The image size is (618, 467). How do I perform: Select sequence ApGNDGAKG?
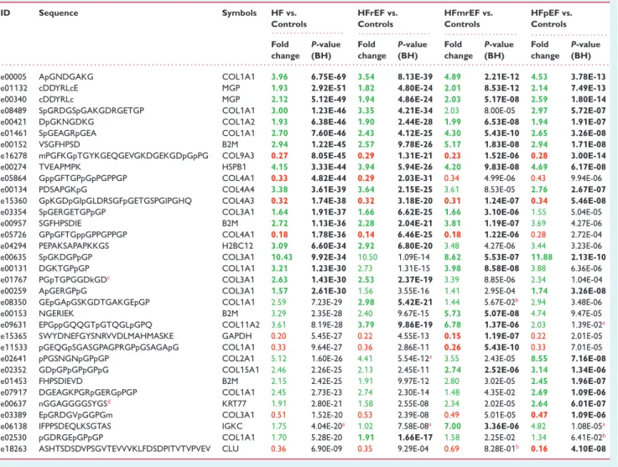coord(66,77)
